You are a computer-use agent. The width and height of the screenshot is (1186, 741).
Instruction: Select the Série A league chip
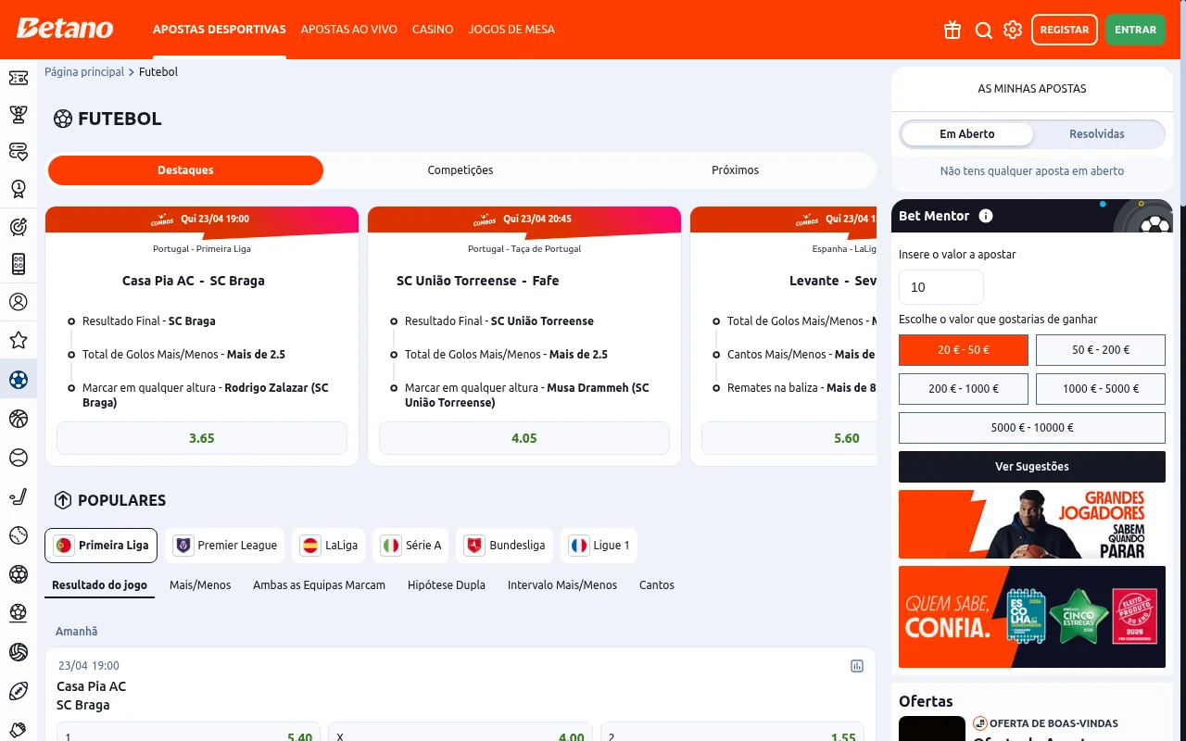(x=411, y=546)
